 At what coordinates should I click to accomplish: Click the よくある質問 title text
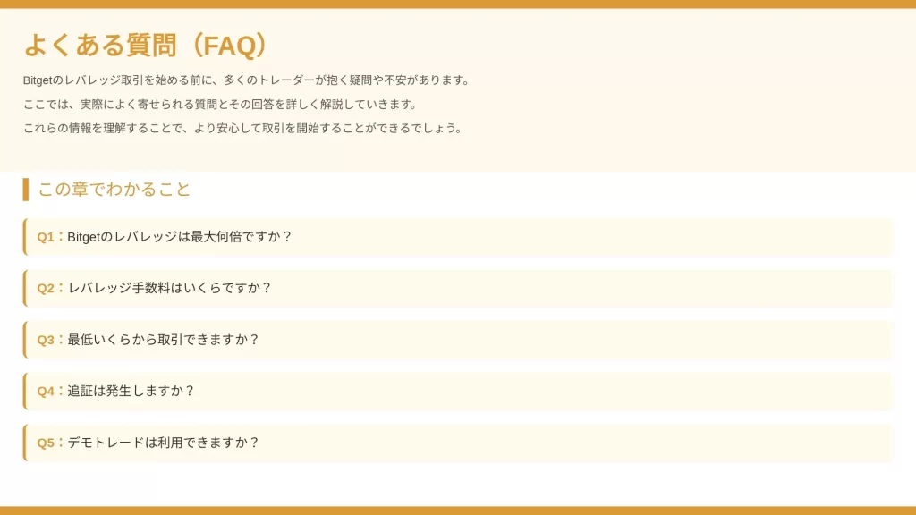(x=99, y=45)
